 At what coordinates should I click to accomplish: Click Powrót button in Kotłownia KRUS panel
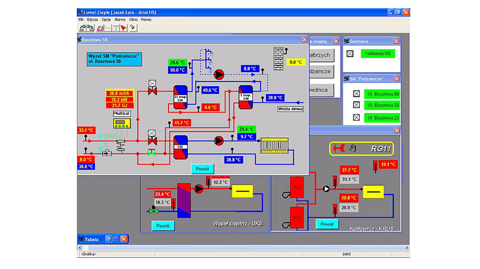tap(327, 224)
